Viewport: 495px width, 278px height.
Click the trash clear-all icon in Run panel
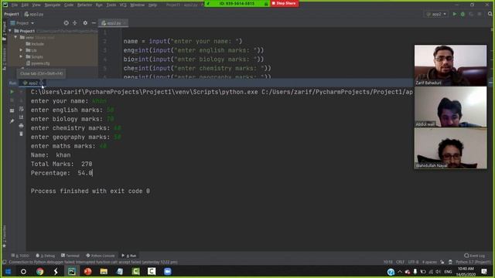tap(21, 134)
